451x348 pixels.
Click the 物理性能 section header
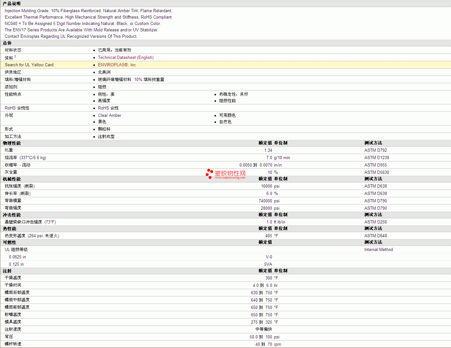pos(12,143)
